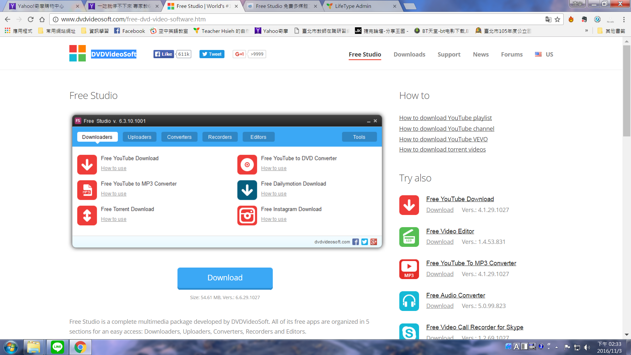The height and width of the screenshot is (355, 631).
Task: Click the page vertical scrollbar thumb
Action: point(627,90)
